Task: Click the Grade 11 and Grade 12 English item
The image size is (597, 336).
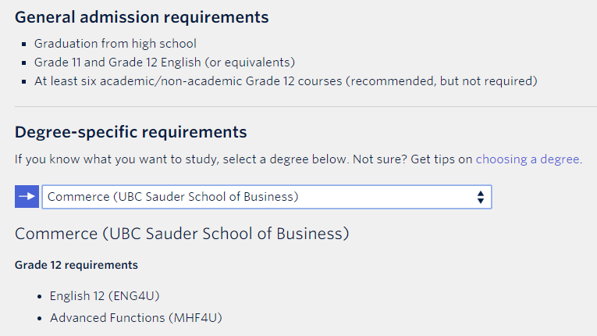Action: coord(165,63)
